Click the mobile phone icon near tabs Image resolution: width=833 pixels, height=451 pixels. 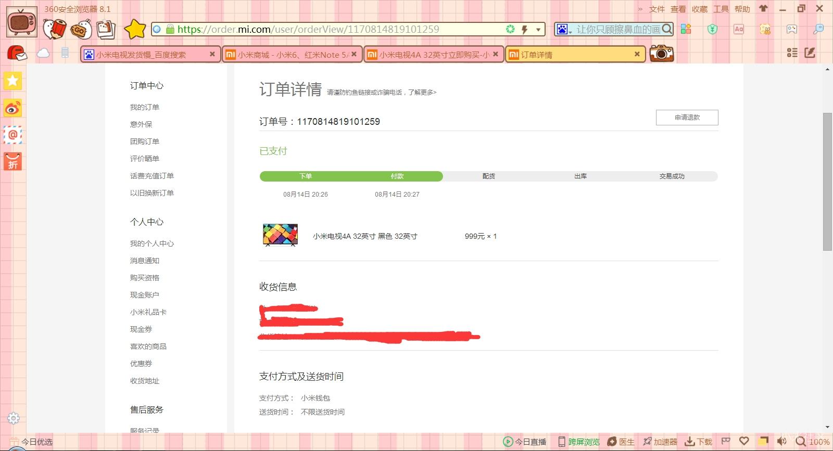[x=65, y=53]
